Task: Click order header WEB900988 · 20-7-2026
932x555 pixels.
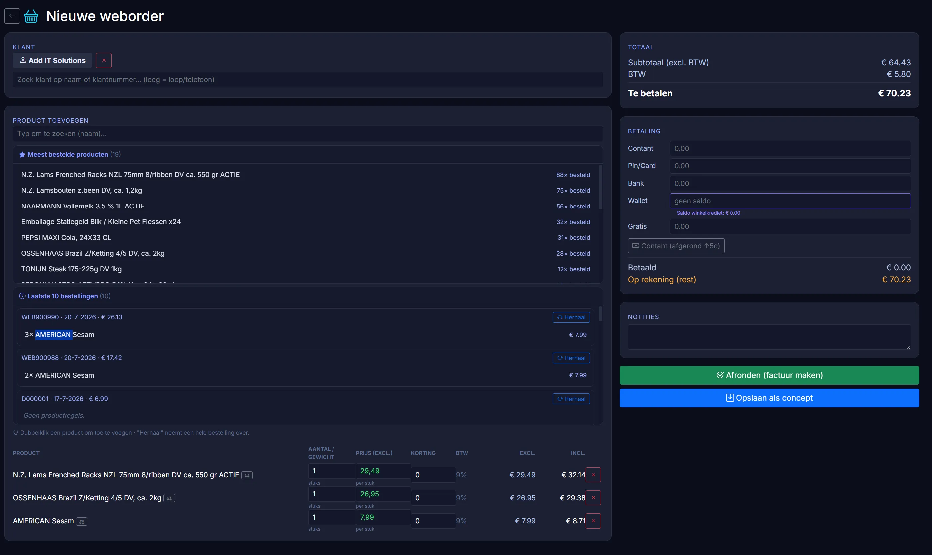Action: (71, 358)
